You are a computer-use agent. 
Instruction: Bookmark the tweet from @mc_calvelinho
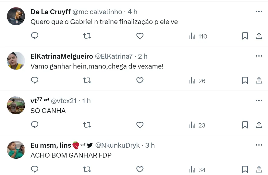click(245, 36)
